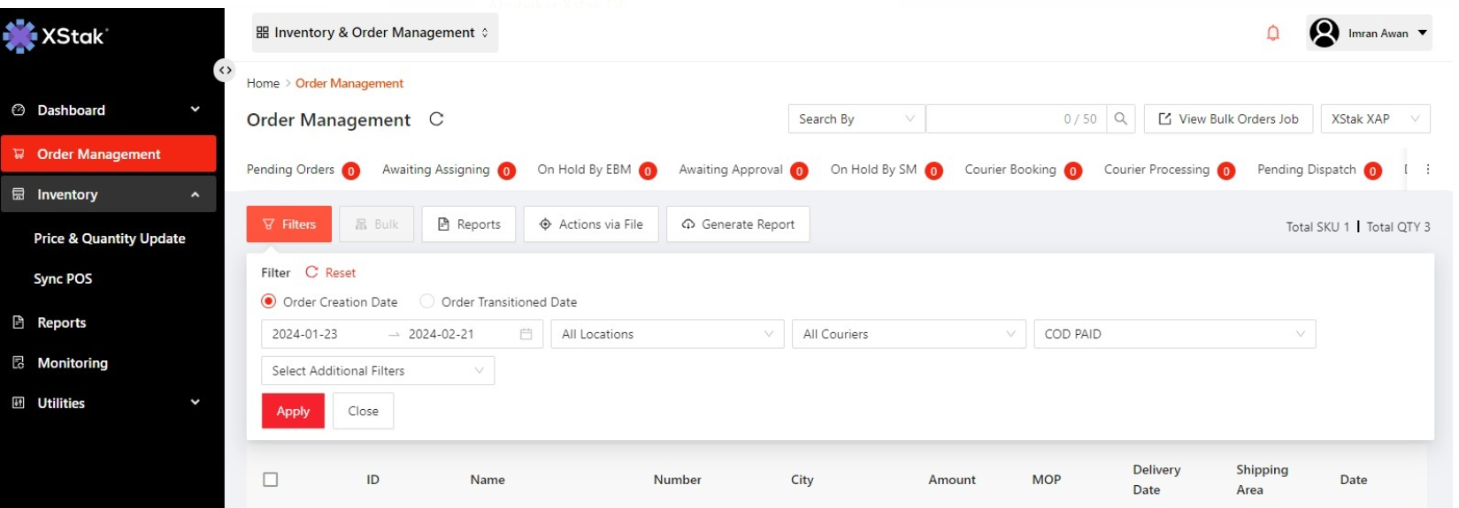This screenshot has height=508, width=1459.
Task: Open the three-dot more tabs menu
Action: coord(1427,170)
